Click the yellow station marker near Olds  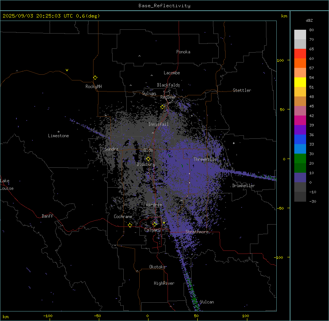(x=148, y=159)
